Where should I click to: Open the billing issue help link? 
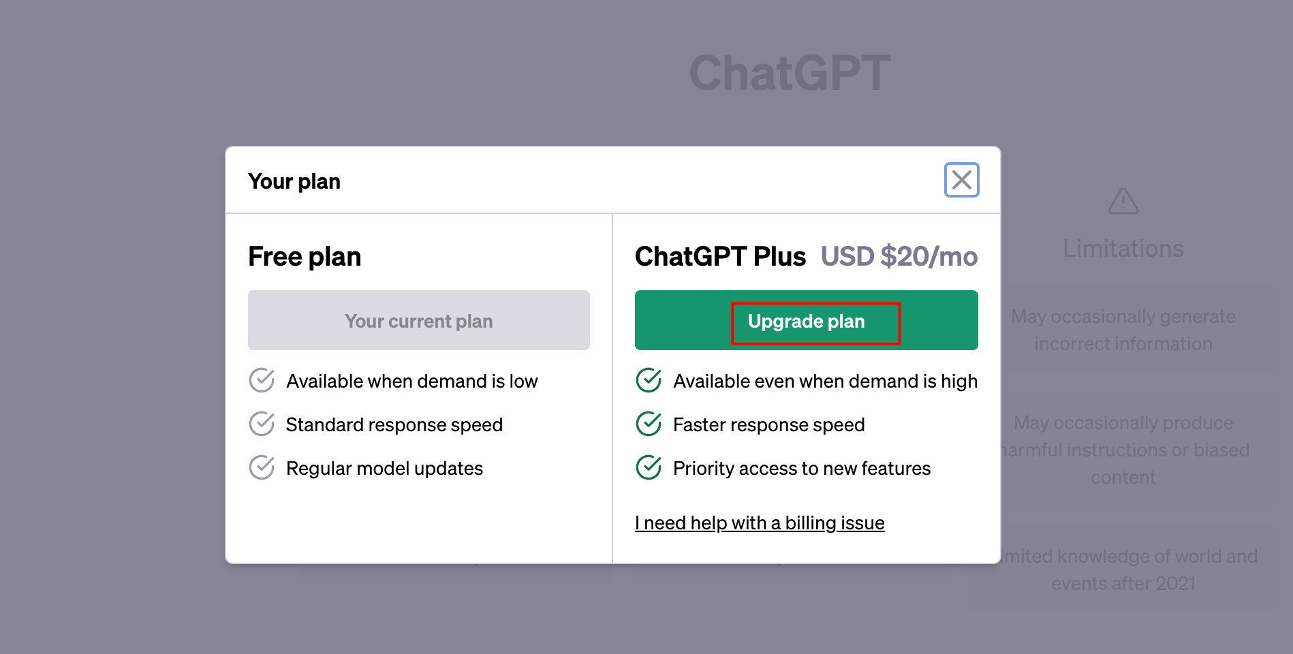coord(760,523)
